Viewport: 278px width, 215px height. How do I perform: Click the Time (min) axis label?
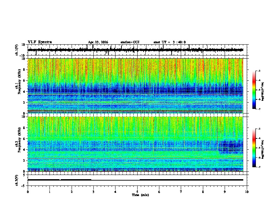point(140,195)
